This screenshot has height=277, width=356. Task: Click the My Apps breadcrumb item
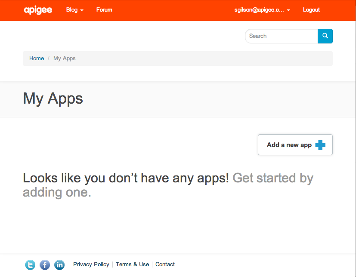click(x=65, y=58)
